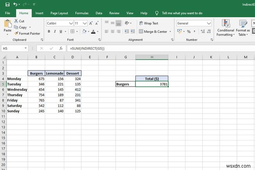Viewport: 255px width, 170px height.
Task: Open the Formulas ribbon tab
Action: [x=82, y=13]
